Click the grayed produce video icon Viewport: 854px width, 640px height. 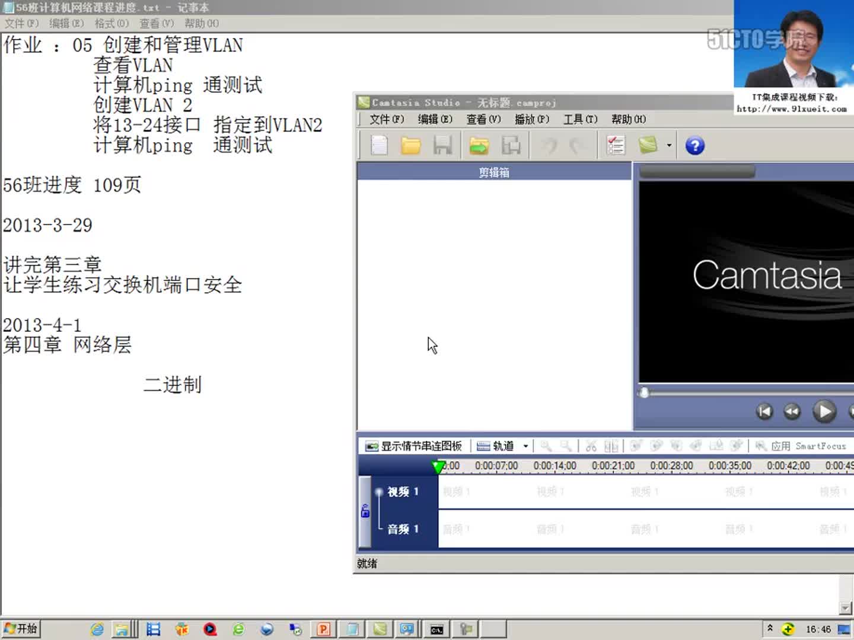[x=511, y=145]
